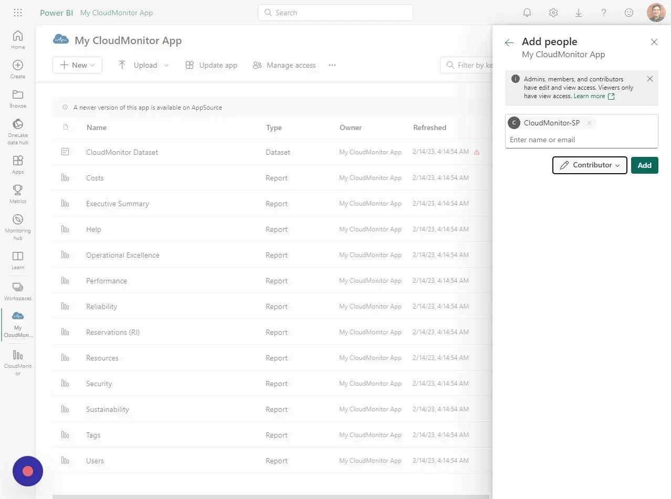The height and width of the screenshot is (499, 671).
Task: Sort by the Refreshed column header
Action: pos(429,128)
